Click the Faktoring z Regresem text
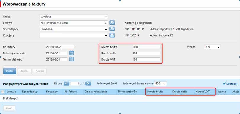The width and height of the screenshot is (240, 114). (x=138, y=23)
